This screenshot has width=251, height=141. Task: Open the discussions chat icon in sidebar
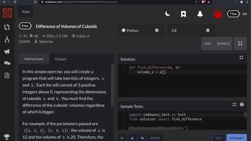pos(7,63)
